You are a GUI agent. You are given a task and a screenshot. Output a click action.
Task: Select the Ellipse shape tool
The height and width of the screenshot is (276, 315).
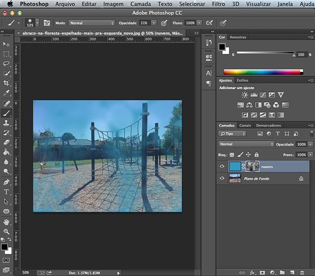click(x=6, y=211)
